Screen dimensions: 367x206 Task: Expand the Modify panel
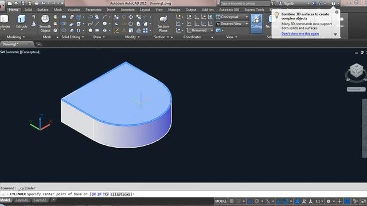[x=132, y=37]
